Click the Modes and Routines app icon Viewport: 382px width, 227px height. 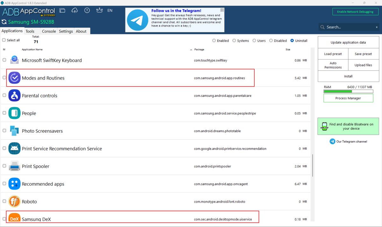click(14, 78)
